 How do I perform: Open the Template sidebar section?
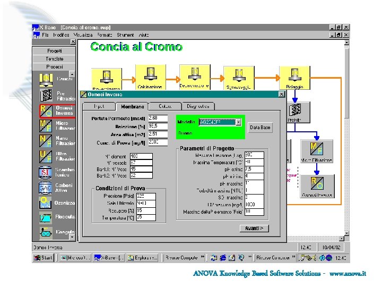click(54, 59)
